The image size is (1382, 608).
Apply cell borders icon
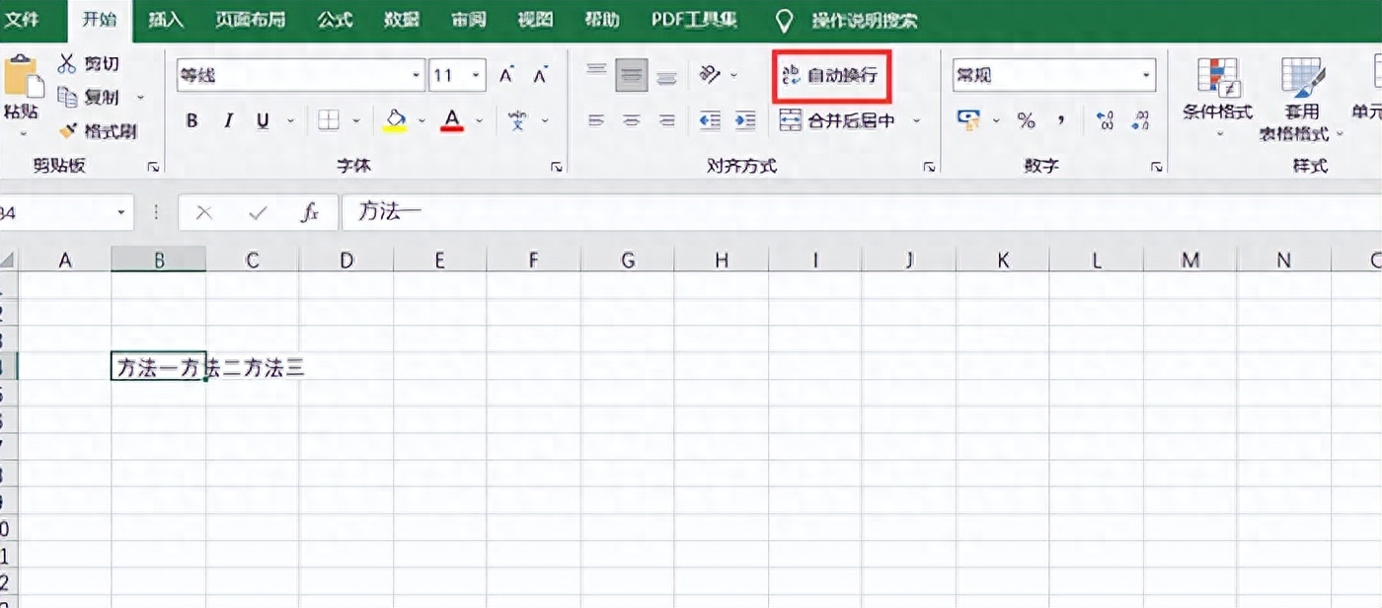pyautogui.click(x=329, y=120)
